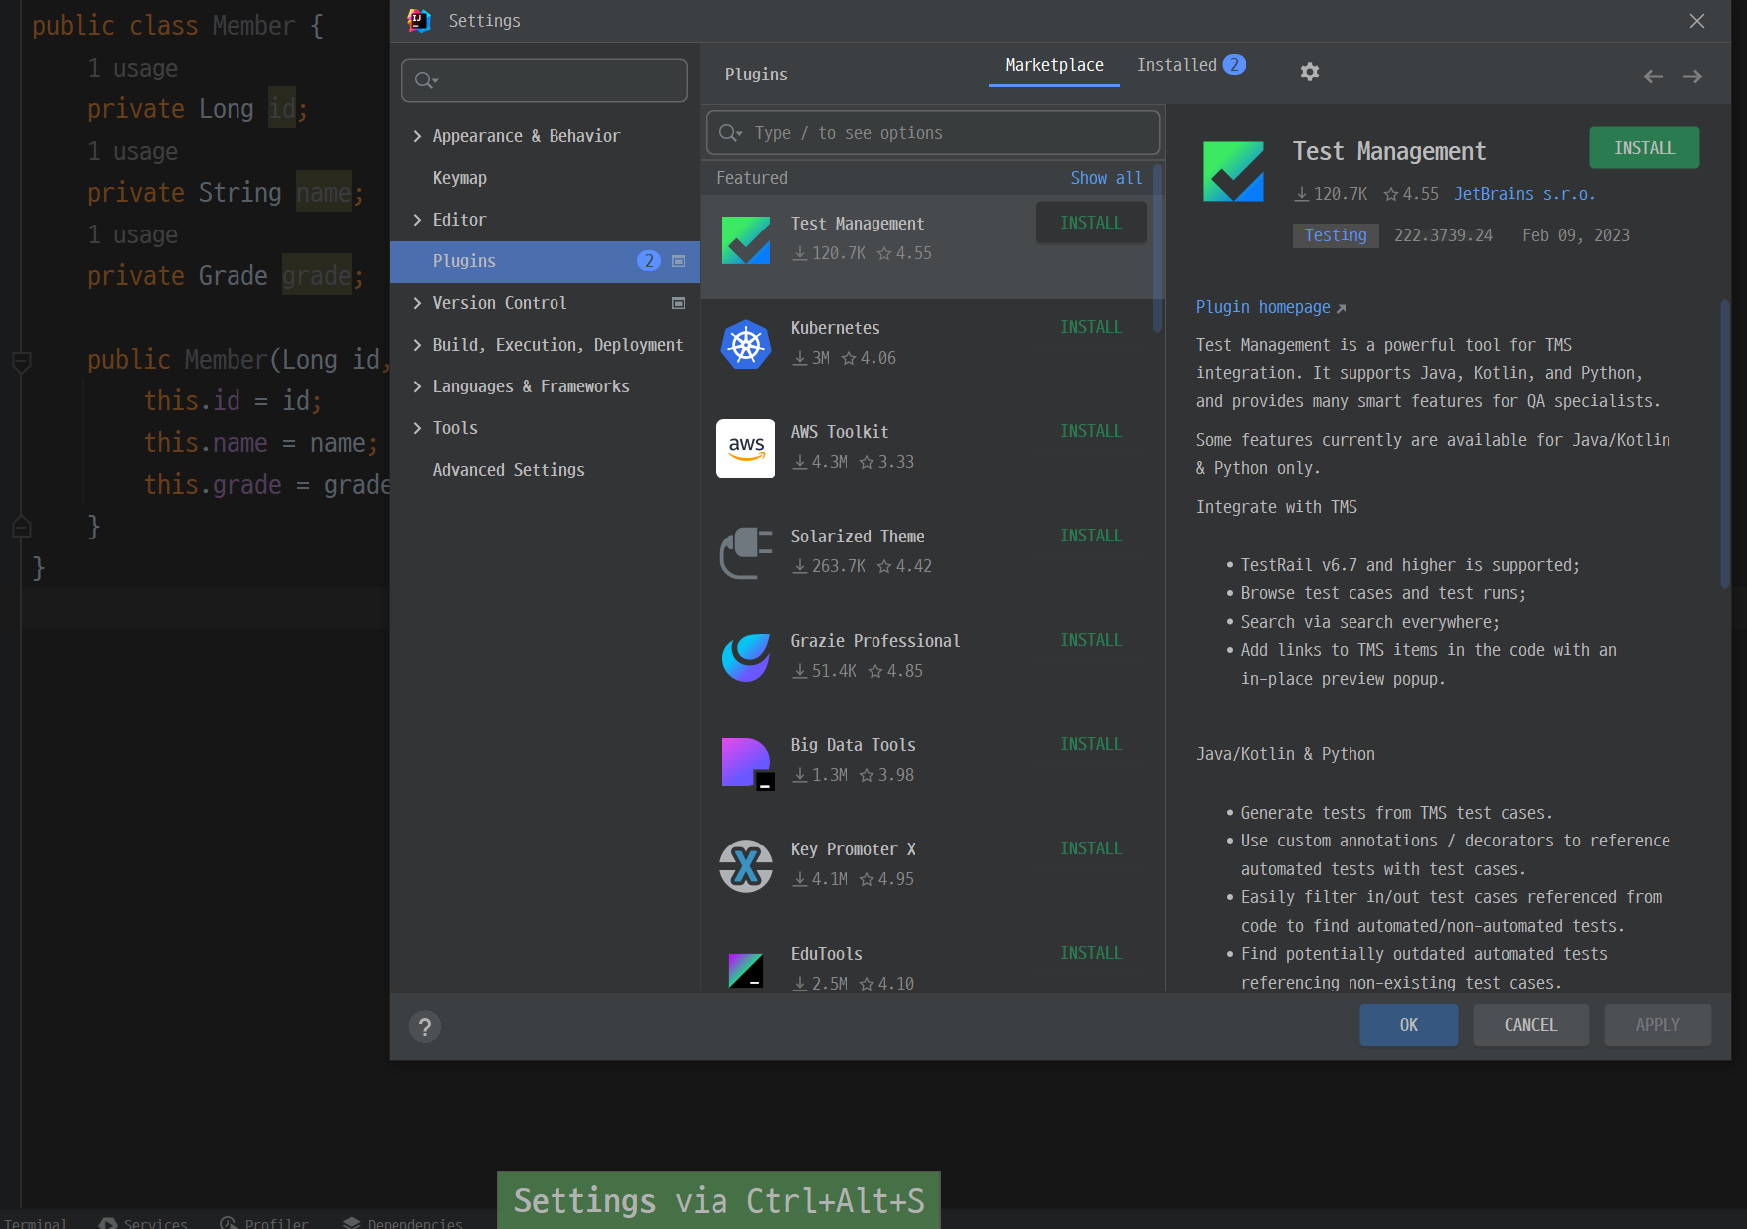Open the Dependencies tool window
Viewport: 1747px width, 1229px height.
403,1222
